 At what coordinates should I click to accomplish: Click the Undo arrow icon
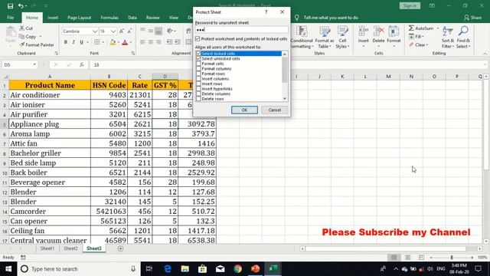click(x=21, y=6)
